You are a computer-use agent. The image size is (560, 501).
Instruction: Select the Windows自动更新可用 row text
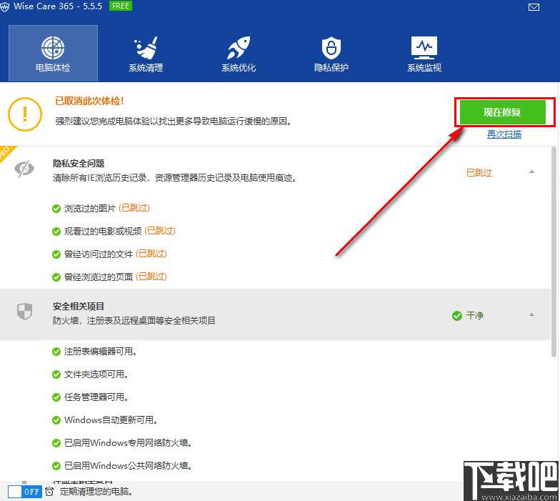[111, 420]
